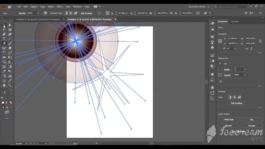Select the Paintbrush tool

[10, 43]
